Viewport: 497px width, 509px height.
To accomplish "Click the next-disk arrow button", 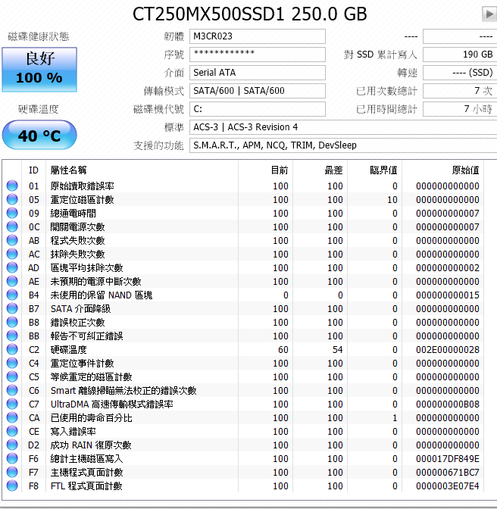I will (489, 14).
